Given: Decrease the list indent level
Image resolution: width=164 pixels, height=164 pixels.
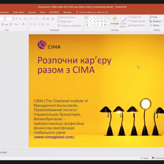Looking at the screenshot, I should point(44,19).
